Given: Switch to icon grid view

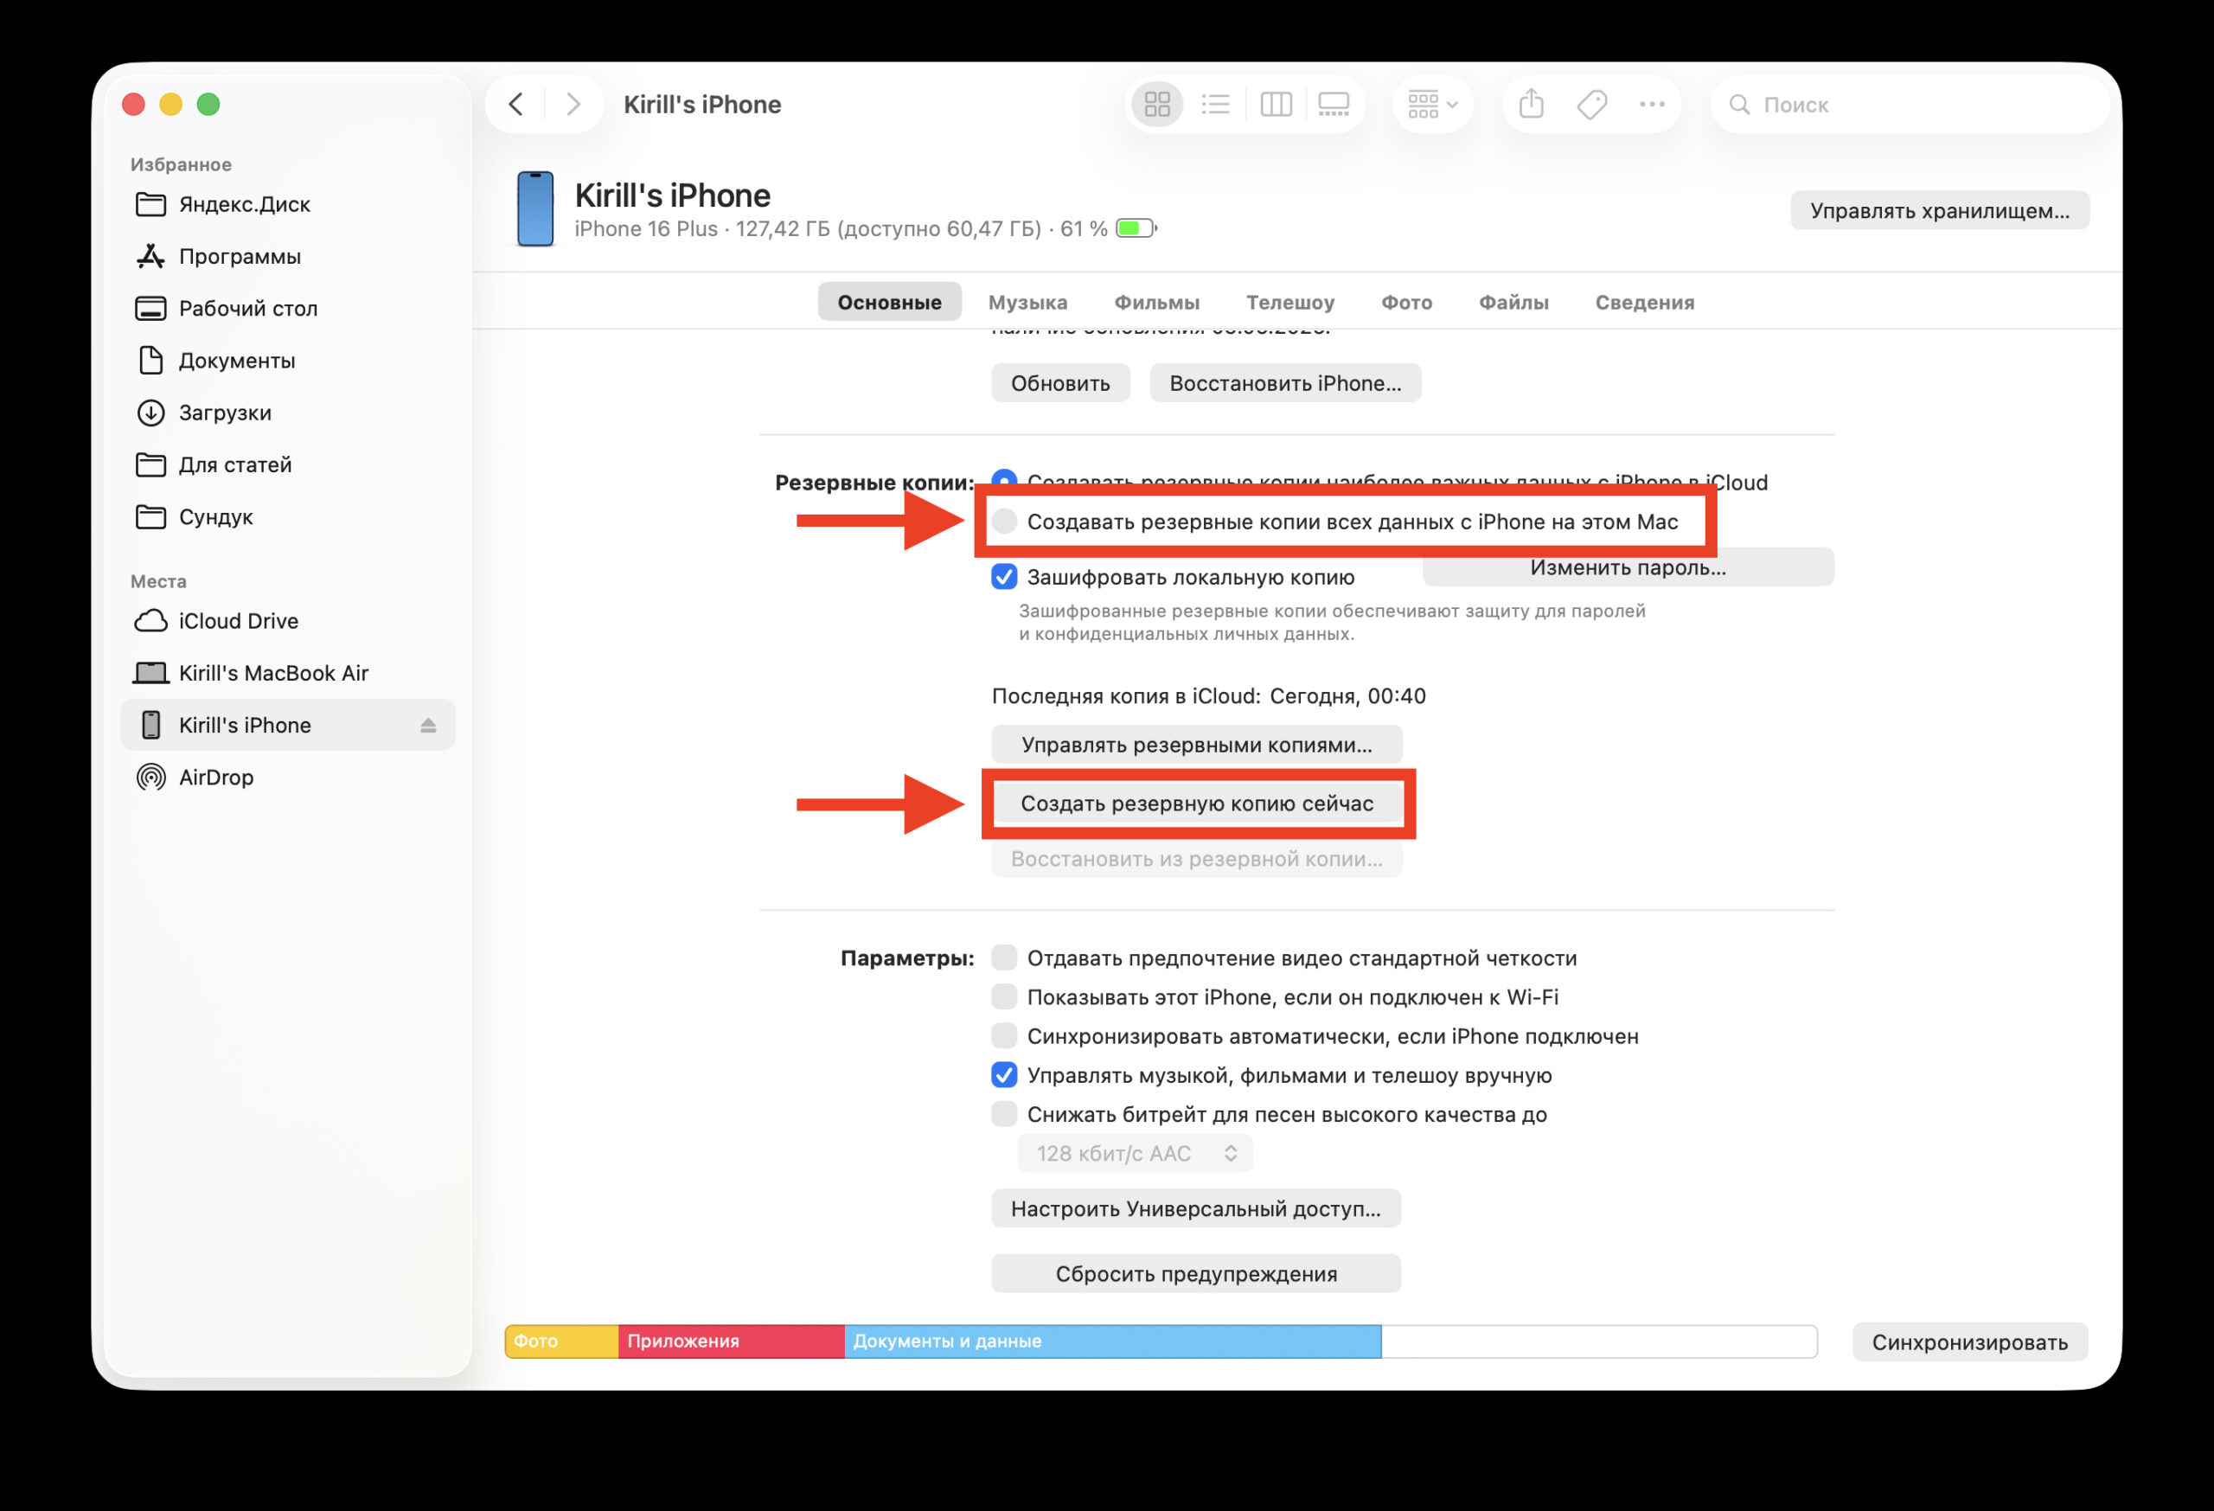Looking at the screenshot, I should pos(1156,104).
